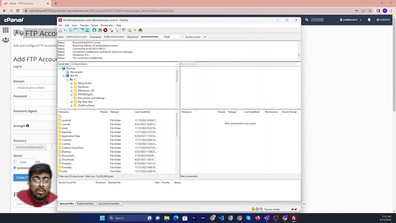The image size is (396, 223).
Task: Collapse the This PC tree node
Action: [63, 76]
